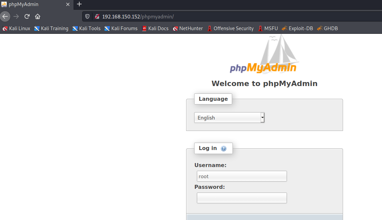Open the tracking protection shield icon
Image resolution: width=382 pixels, height=220 pixels.
(87, 16)
